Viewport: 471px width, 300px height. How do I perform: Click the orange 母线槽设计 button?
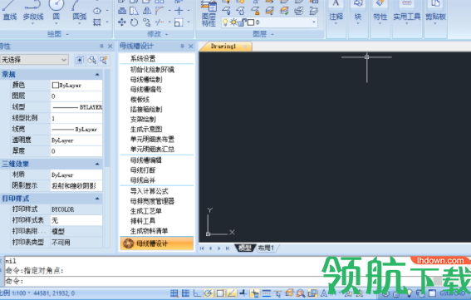(x=156, y=243)
